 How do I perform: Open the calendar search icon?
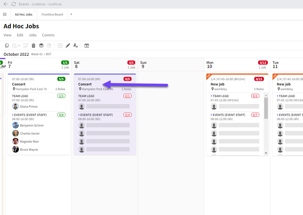[x=87, y=45]
